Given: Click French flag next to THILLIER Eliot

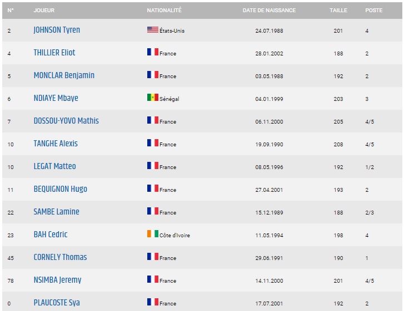Looking at the screenshot, I should pyautogui.click(x=152, y=52).
